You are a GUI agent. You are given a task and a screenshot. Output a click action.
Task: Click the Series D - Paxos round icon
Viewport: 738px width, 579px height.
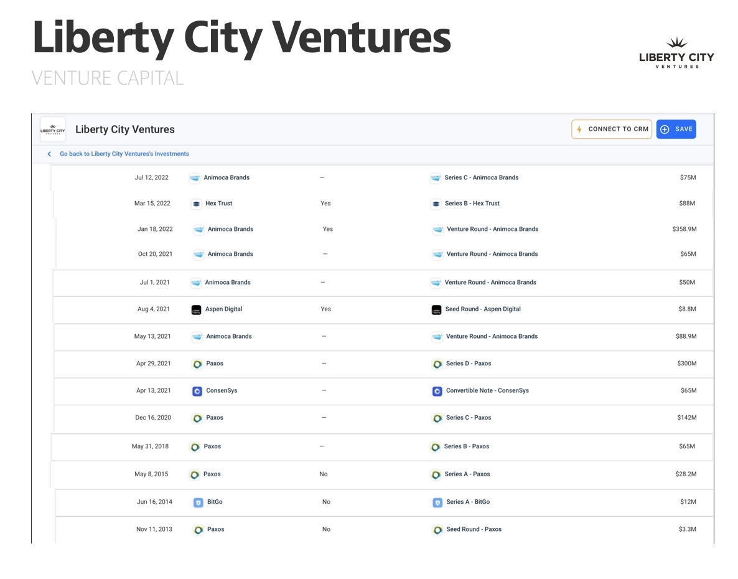(x=437, y=364)
